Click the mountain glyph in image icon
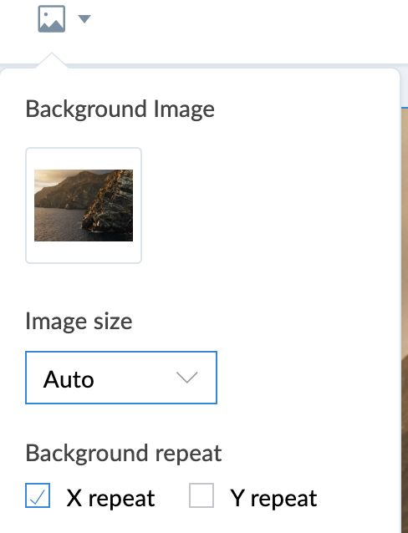The image size is (408, 533). (x=52, y=23)
